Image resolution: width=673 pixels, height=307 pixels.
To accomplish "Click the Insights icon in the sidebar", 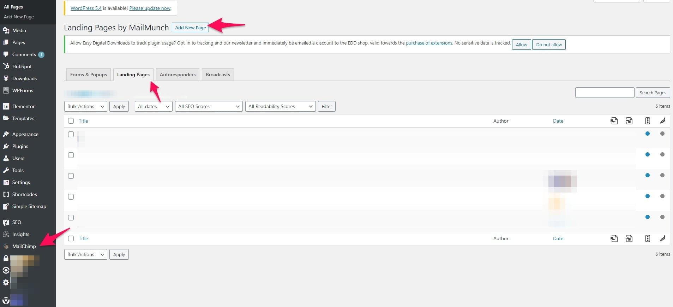I will [x=6, y=234].
